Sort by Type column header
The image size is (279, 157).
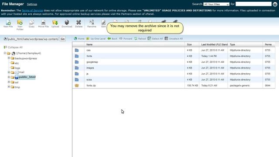click(x=245, y=44)
